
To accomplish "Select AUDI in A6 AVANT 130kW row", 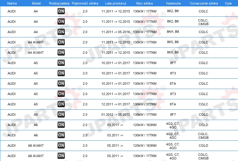I will [12, 156].
